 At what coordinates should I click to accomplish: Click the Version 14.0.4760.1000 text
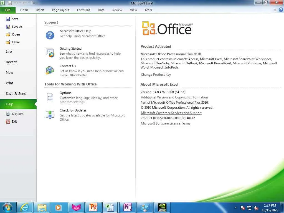[x=163, y=92]
